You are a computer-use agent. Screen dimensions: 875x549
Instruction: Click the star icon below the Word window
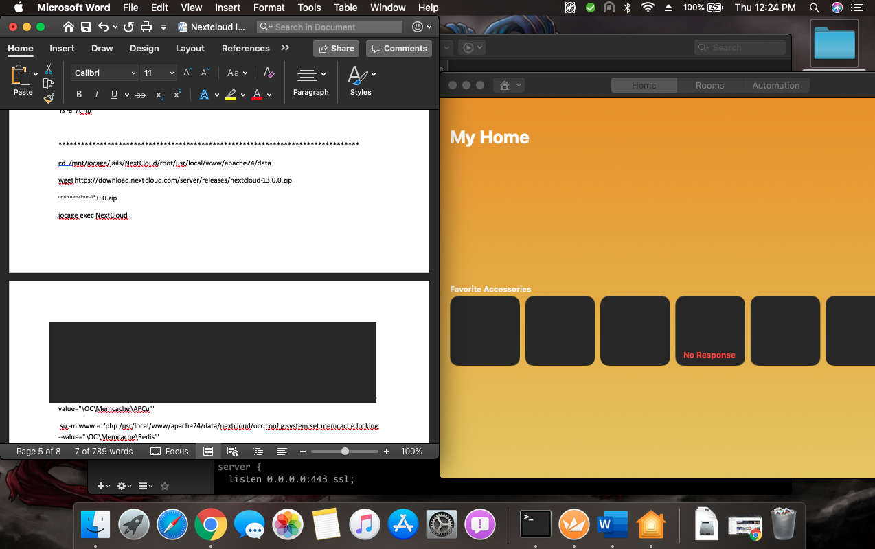point(165,486)
